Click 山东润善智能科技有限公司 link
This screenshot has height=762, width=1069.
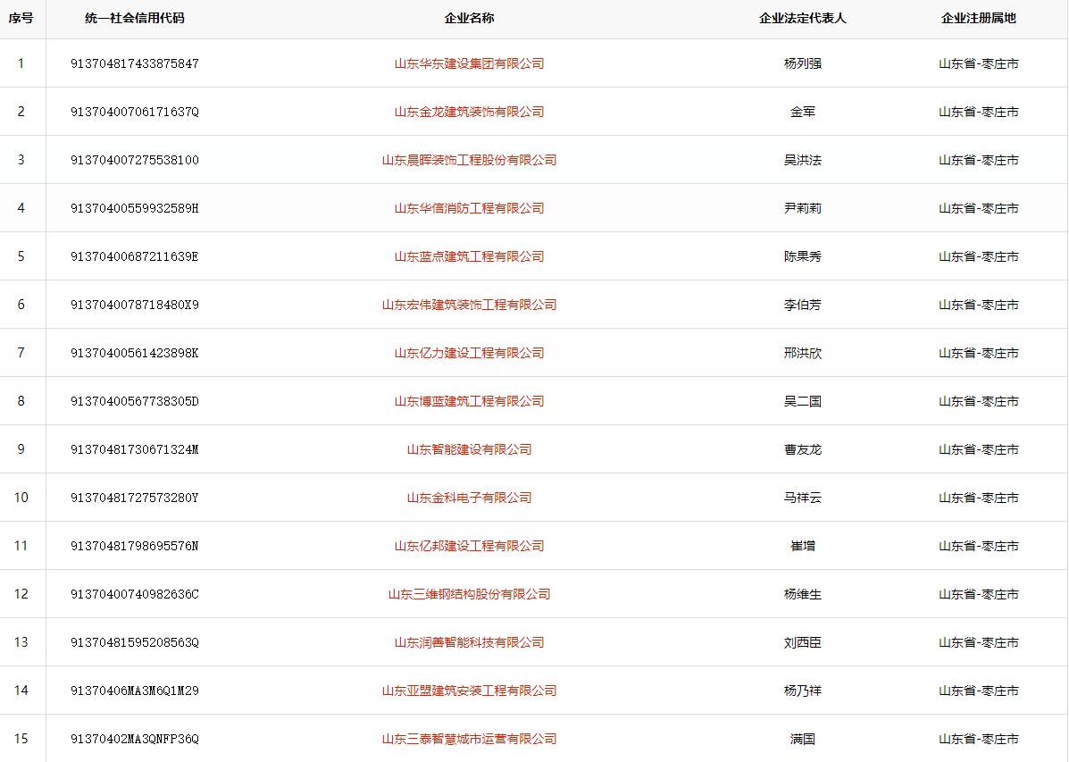(x=469, y=642)
